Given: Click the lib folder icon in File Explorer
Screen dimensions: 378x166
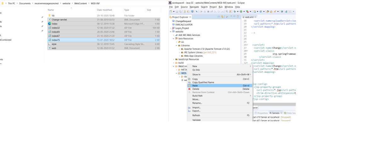Looking at the screenshot, I should (x=49, y=15).
